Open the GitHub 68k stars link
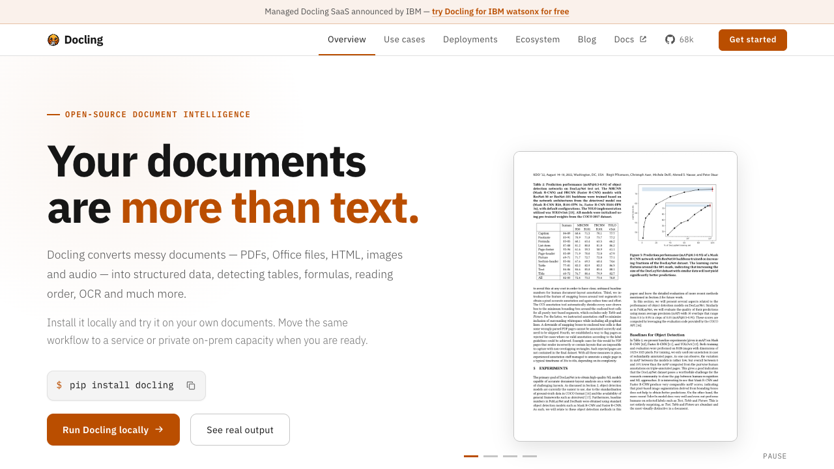Viewport: 834px width, 469px height. (x=680, y=40)
